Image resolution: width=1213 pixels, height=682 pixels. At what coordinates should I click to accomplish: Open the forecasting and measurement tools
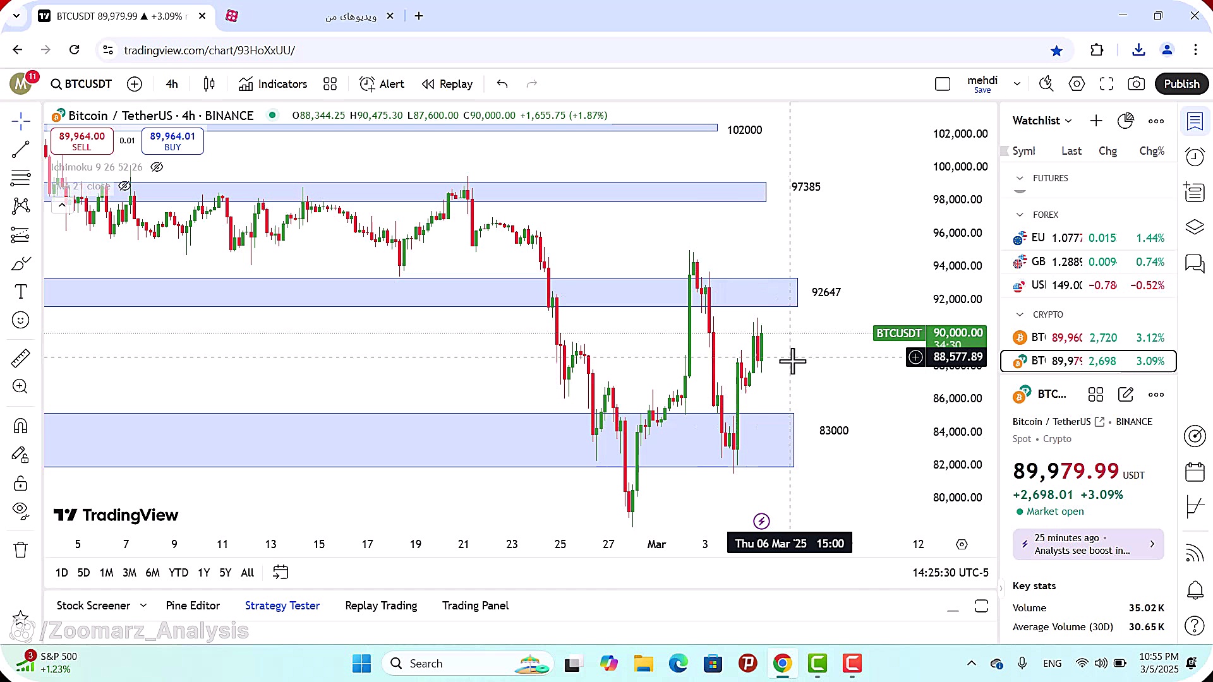pyautogui.click(x=20, y=235)
